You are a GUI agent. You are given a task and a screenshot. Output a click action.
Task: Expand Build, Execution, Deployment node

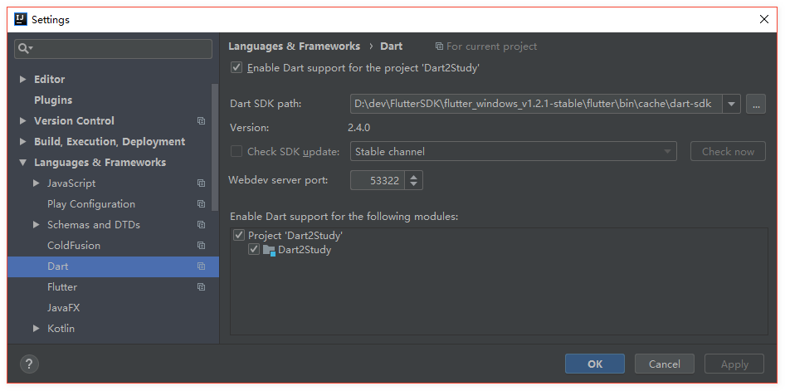pyautogui.click(x=22, y=142)
